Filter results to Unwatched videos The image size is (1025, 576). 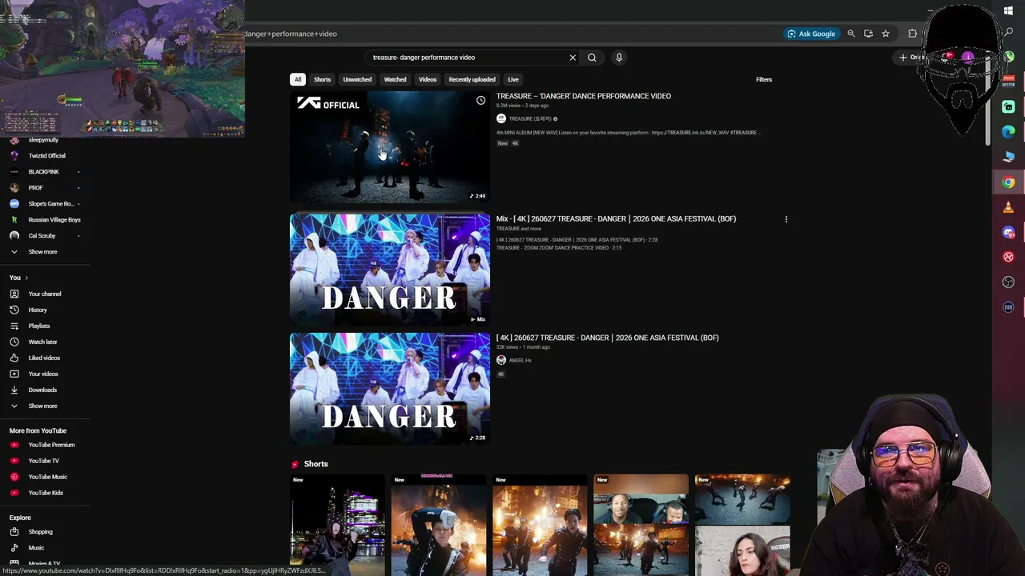click(x=357, y=79)
